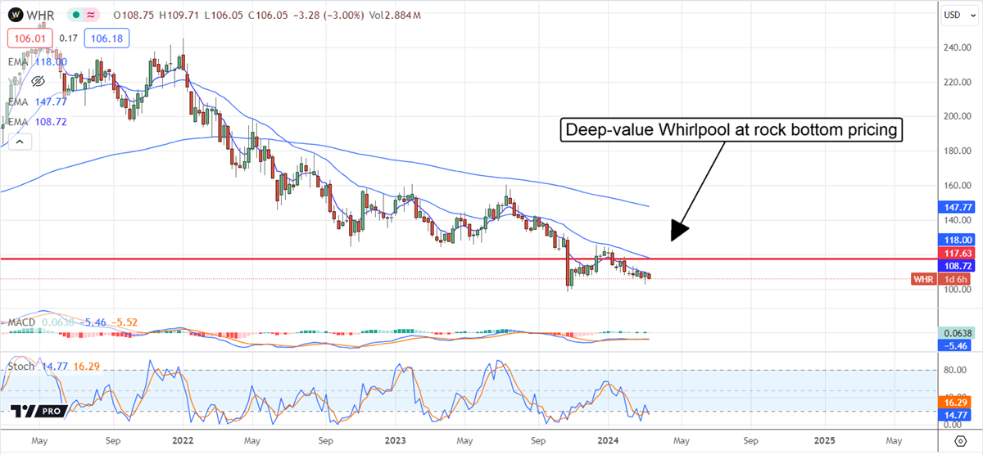Viewport: 983px width, 455px height.
Task: Click the blue -5.46 MACD axis tag
Action: pyautogui.click(x=954, y=345)
